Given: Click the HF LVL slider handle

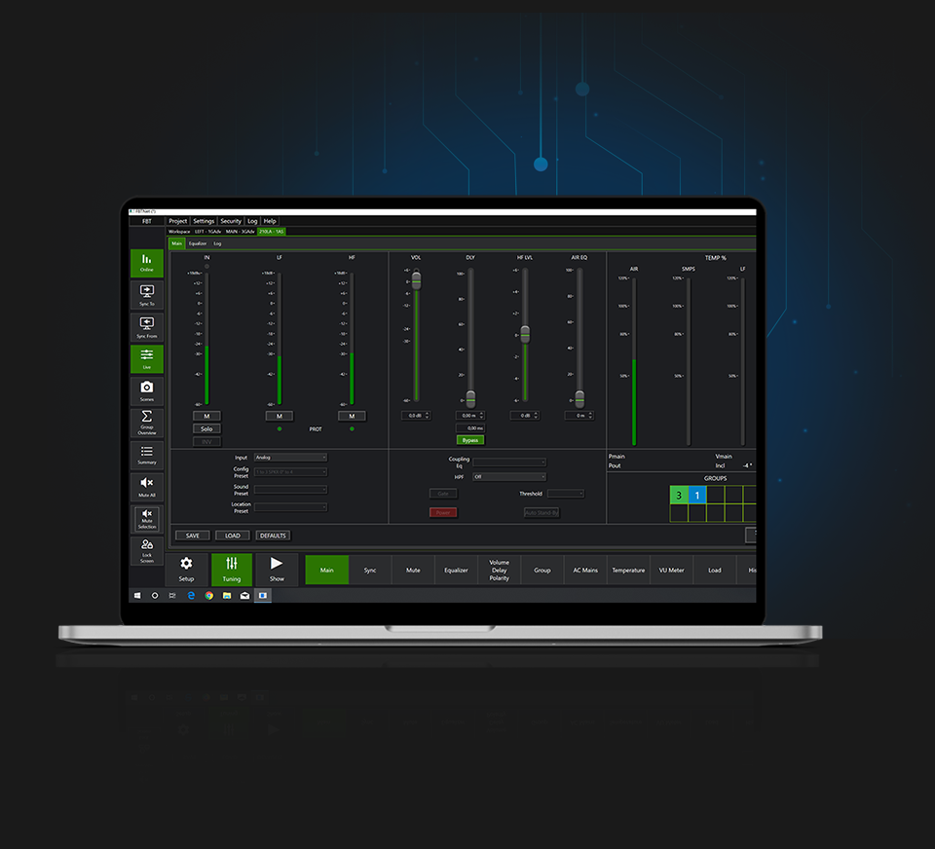Looking at the screenshot, I should coord(525,334).
